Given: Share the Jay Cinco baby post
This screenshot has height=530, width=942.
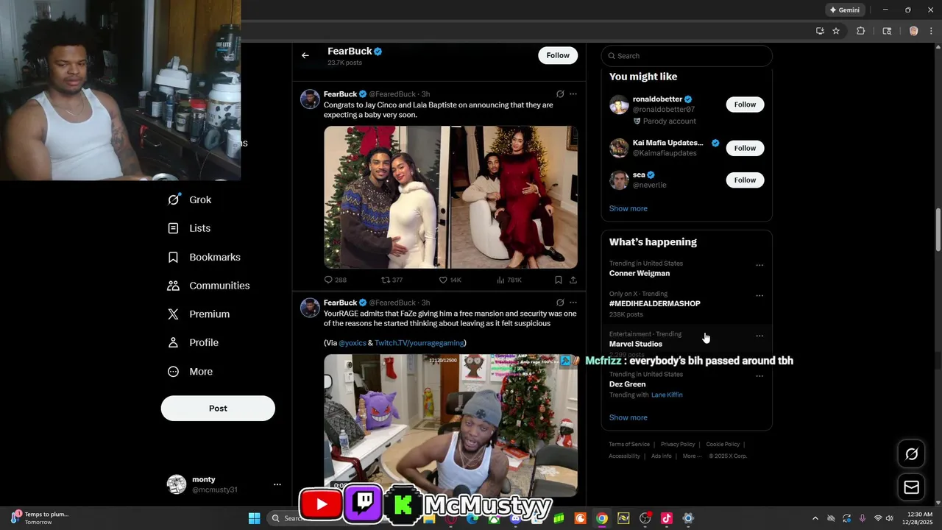Looking at the screenshot, I should (x=573, y=280).
